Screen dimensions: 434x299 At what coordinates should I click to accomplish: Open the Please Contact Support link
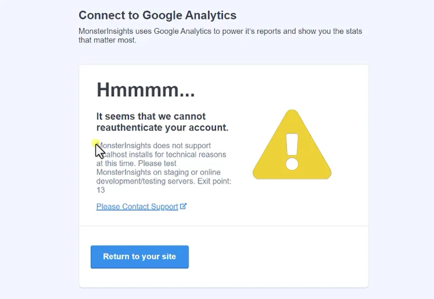(137, 206)
